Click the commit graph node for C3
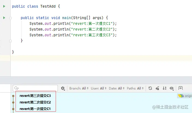This screenshot has width=192, height=113. click(13, 96)
